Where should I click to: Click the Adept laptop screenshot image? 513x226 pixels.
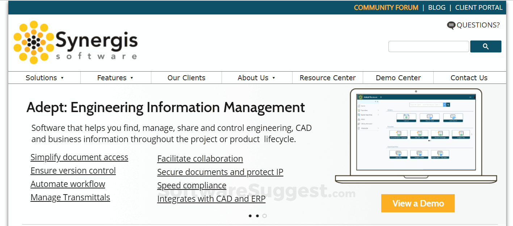pos(416,136)
